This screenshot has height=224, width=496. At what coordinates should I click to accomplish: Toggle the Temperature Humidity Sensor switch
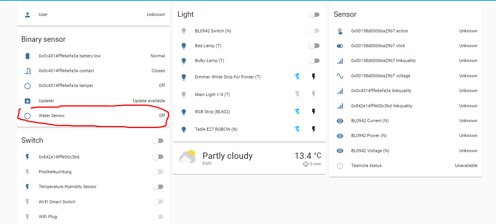pyautogui.click(x=158, y=187)
